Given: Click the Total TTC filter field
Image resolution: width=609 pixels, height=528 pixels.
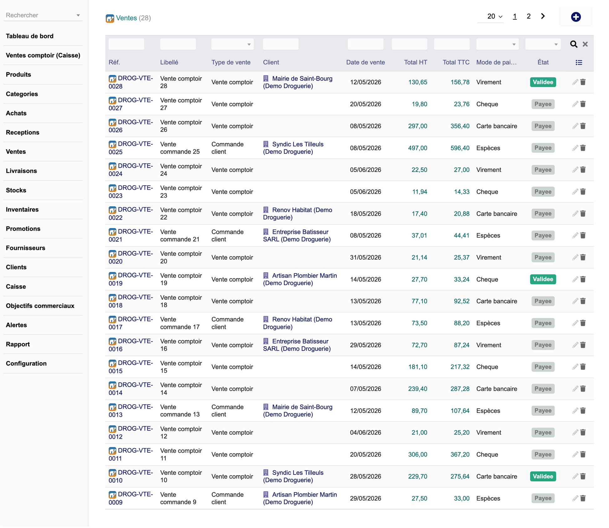Looking at the screenshot, I should coord(452,44).
